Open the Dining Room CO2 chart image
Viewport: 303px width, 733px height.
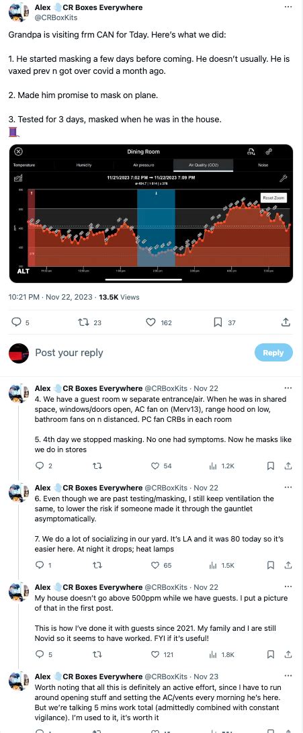pyautogui.click(x=151, y=214)
